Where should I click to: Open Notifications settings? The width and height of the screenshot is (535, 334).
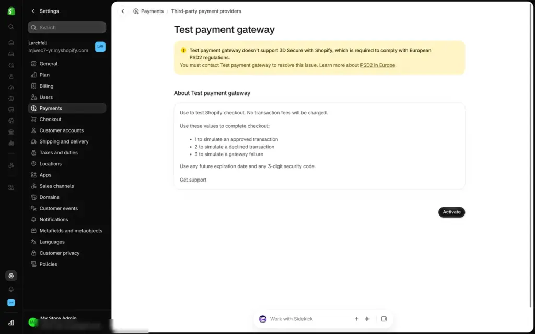tap(67, 220)
